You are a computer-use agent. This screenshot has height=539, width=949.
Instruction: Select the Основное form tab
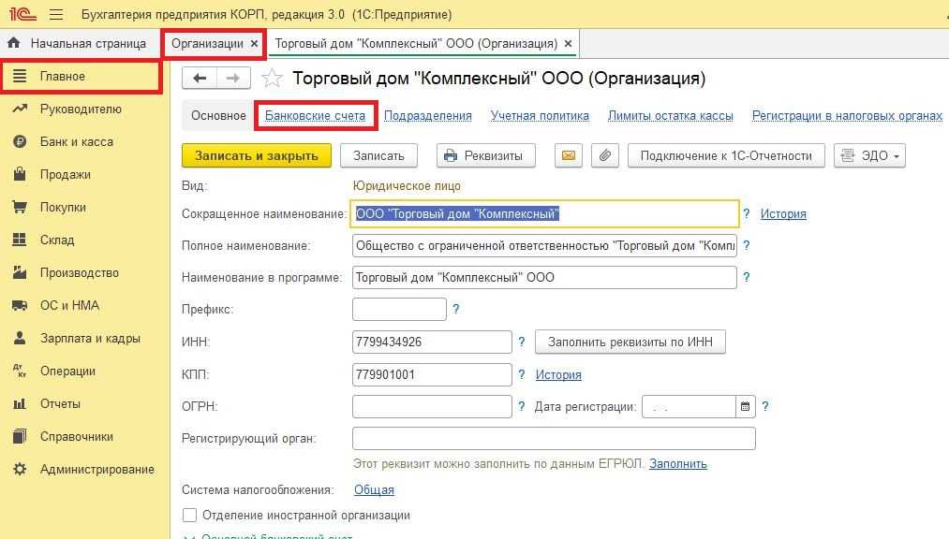click(218, 115)
